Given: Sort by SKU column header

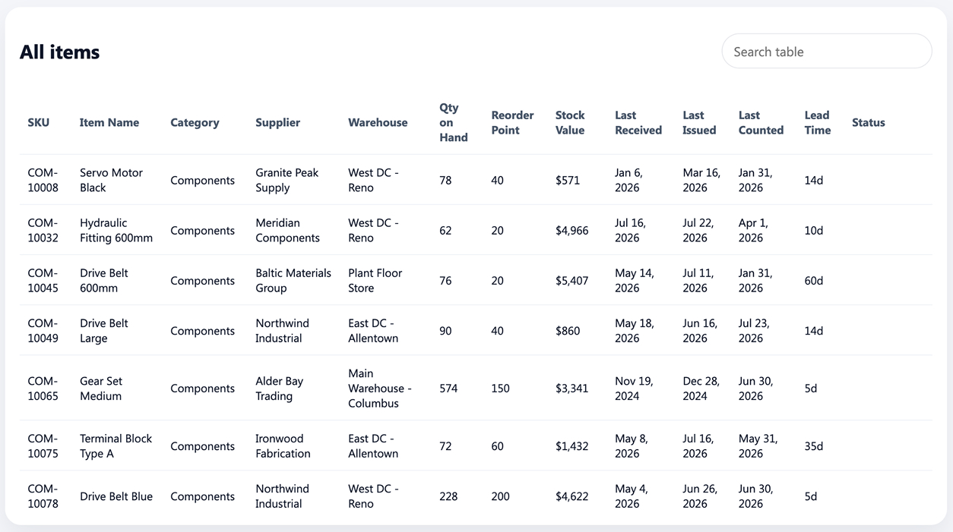Looking at the screenshot, I should pos(39,122).
